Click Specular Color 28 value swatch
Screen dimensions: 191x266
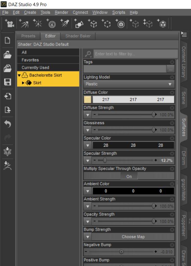click(x=133, y=145)
